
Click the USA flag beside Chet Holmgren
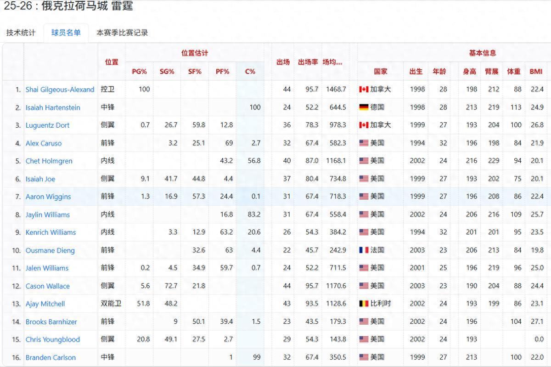[x=363, y=161]
